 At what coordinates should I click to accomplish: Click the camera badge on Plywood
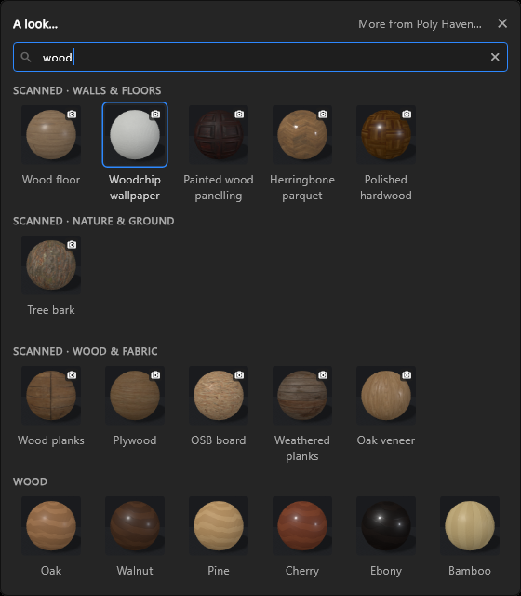pyautogui.click(x=155, y=374)
